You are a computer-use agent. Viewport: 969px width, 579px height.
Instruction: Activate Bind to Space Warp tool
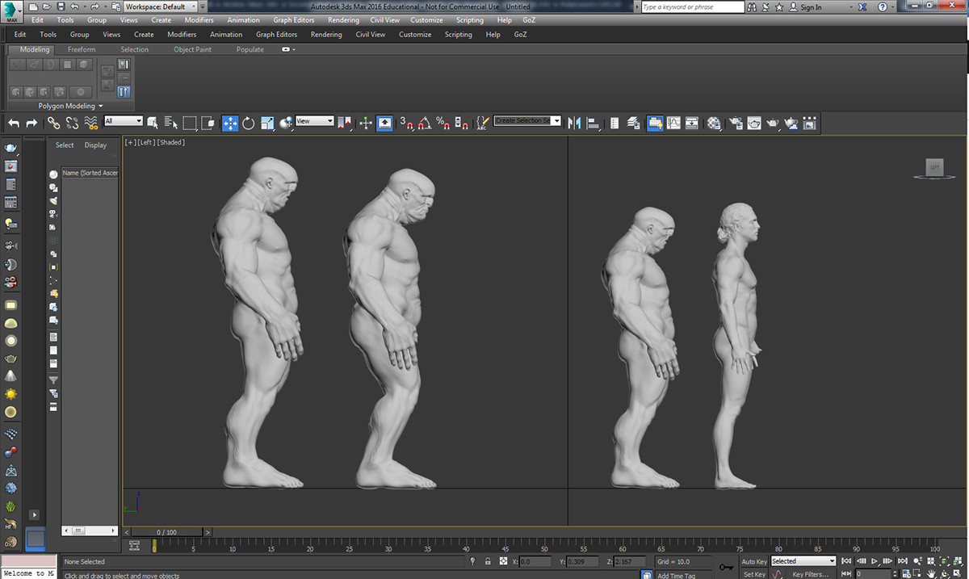(x=90, y=123)
